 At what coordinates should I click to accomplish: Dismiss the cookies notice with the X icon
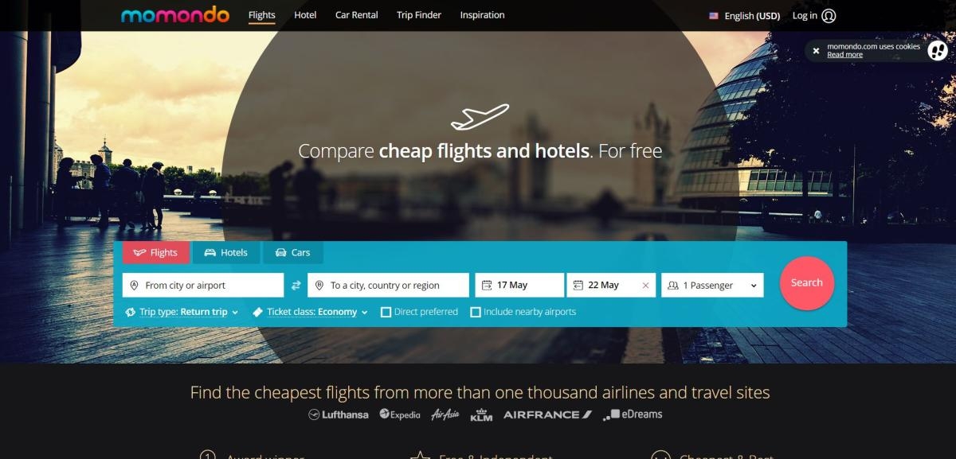coord(816,51)
